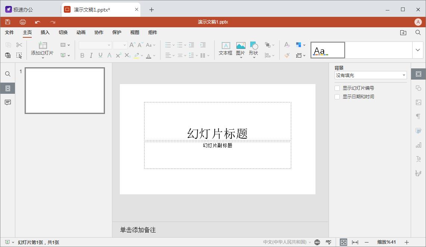Click the zoom in plus button
Viewport: 426px width, 247px height.
click(x=407, y=242)
